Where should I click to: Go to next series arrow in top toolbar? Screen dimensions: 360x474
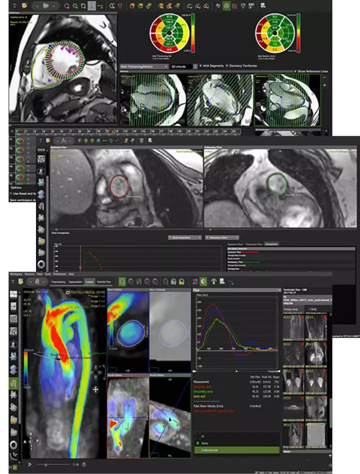(54, 6)
